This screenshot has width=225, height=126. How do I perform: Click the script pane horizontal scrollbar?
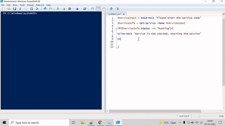pyautogui.click(x=155, y=111)
